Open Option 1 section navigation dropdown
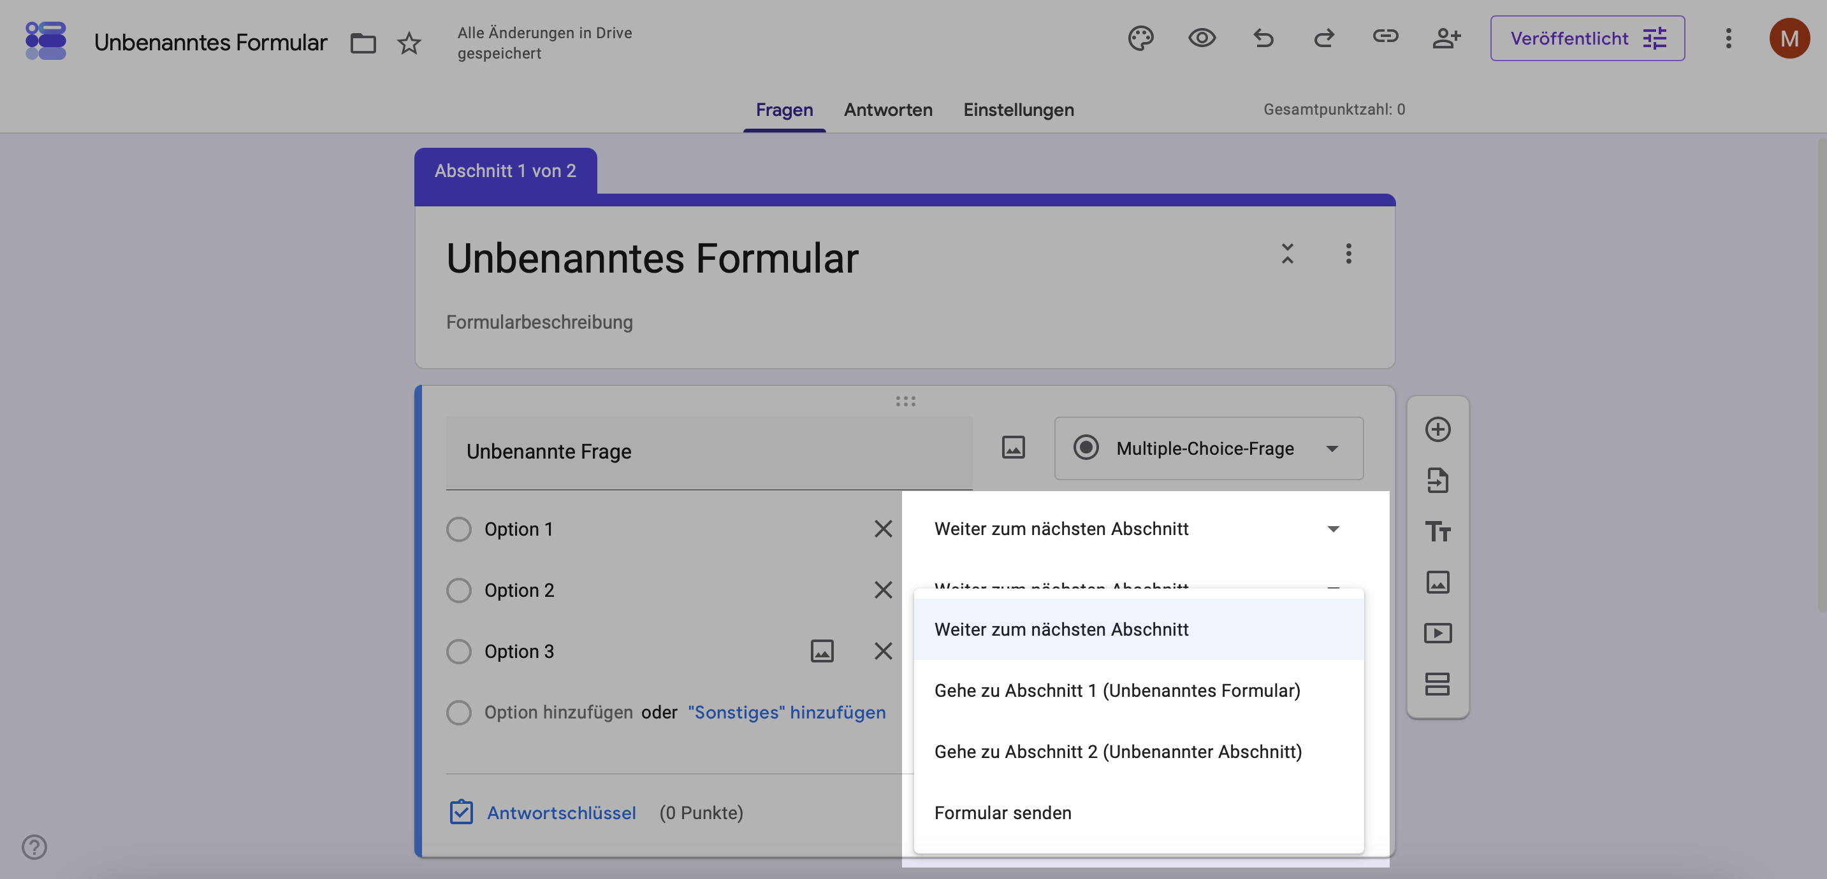The height and width of the screenshot is (879, 1827). click(1138, 529)
